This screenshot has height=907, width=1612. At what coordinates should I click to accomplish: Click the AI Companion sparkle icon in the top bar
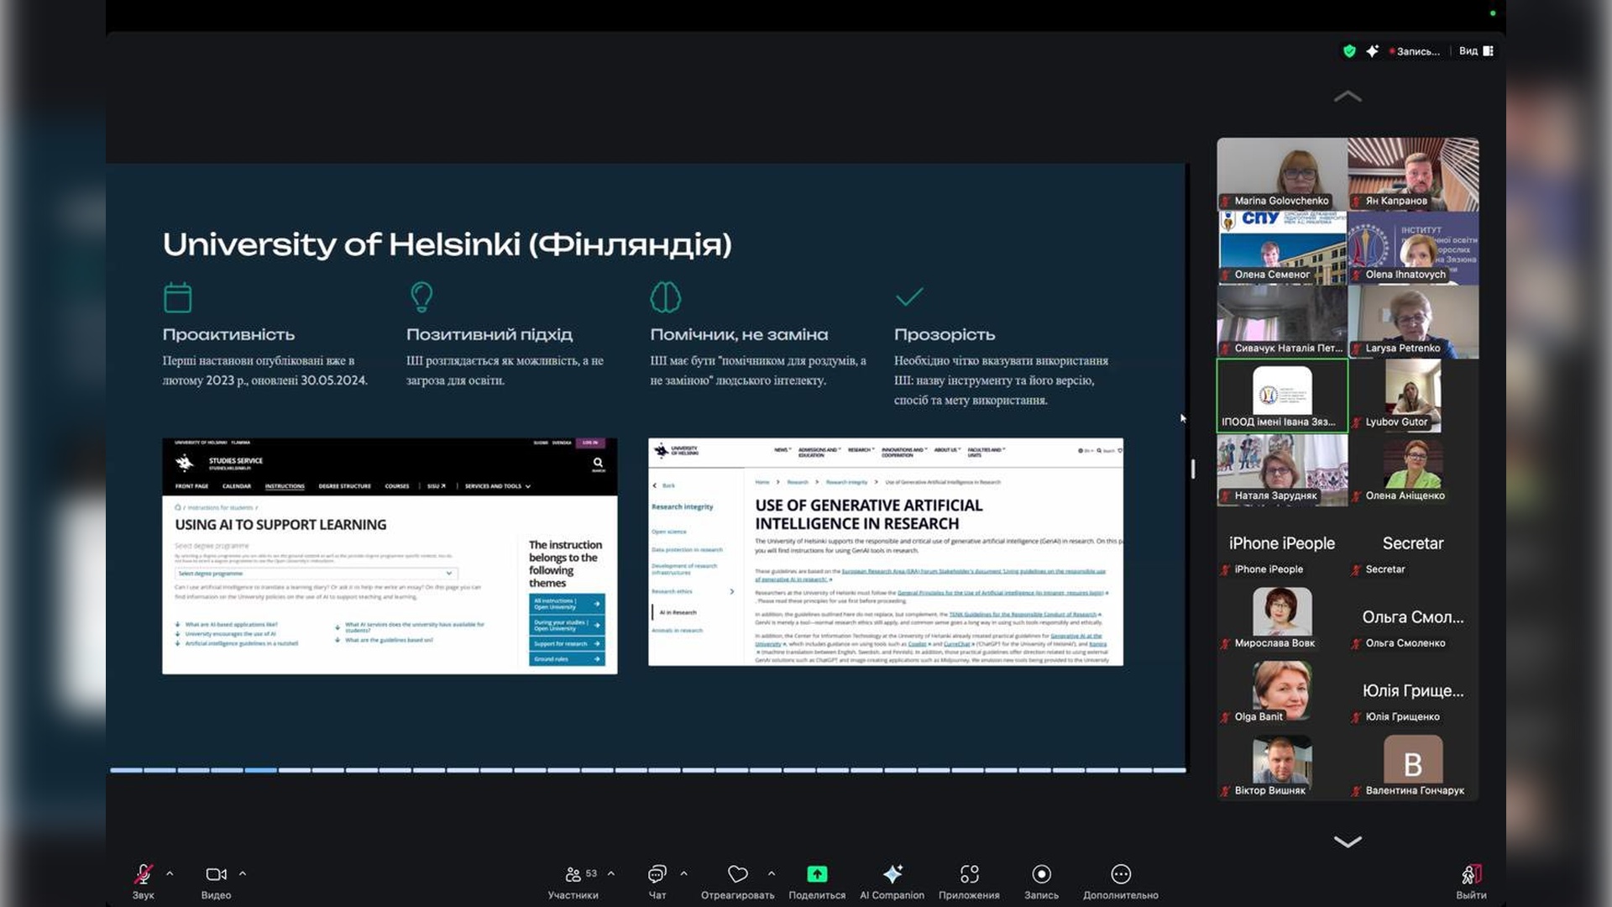click(1372, 51)
